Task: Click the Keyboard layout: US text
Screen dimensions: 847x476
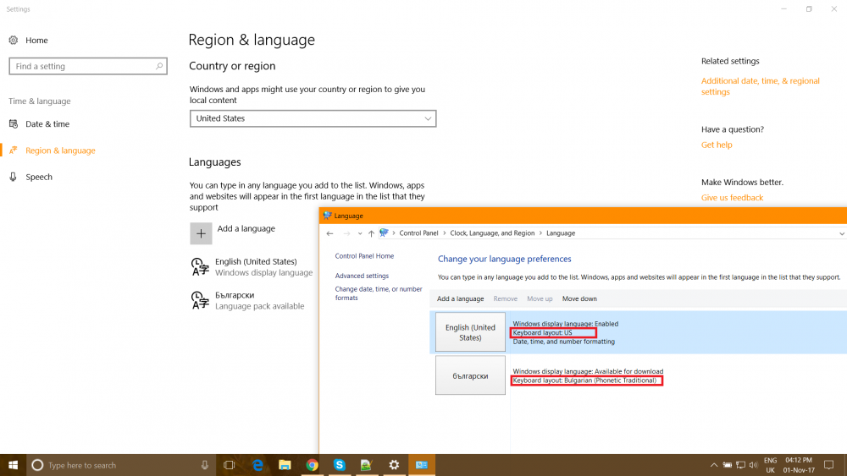Action: [x=542, y=332]
